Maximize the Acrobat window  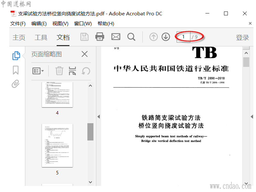click(x=226, y=13)
